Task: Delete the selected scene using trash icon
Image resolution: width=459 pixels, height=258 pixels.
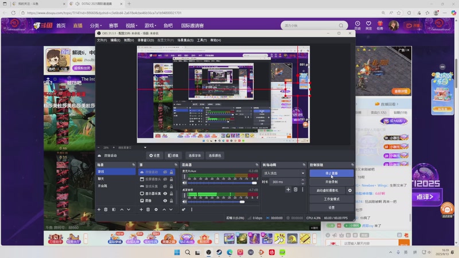Action: point(106,209)
